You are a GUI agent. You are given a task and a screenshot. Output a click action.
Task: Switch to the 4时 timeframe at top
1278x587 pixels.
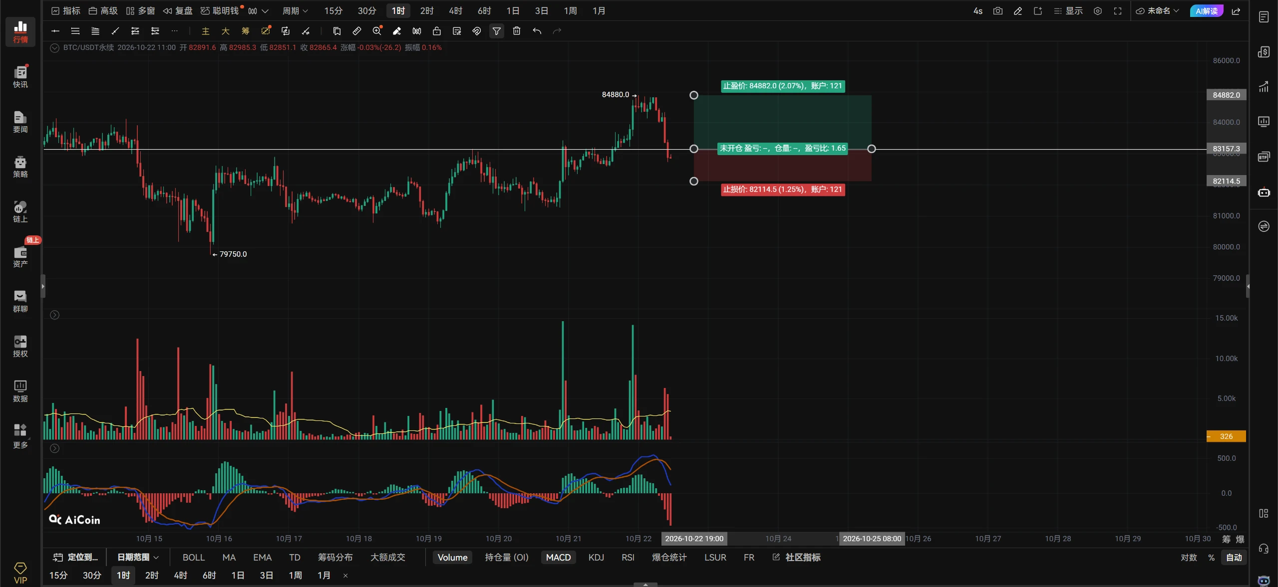(455, 11)
